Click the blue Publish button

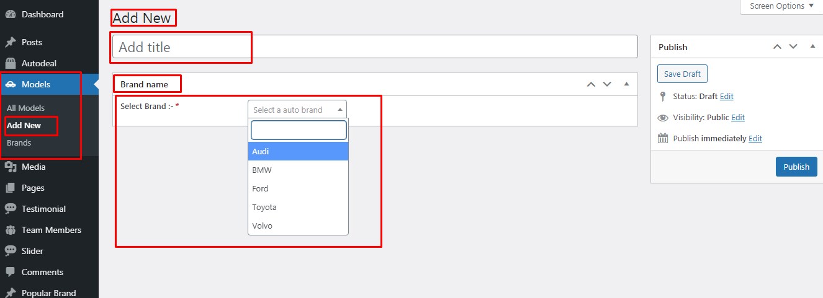[796, 167]
